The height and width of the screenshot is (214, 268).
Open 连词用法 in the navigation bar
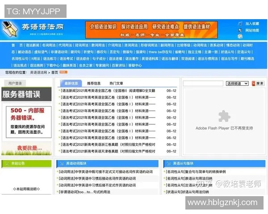tap(131, 45)
